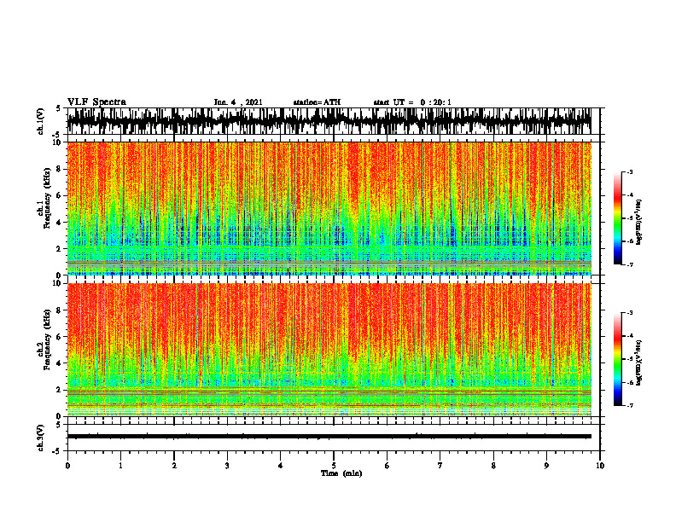Screen dimensions: 676x522
Task: Click the '6' kHz tick on ch.1 frequency axis
Action: 60,195
